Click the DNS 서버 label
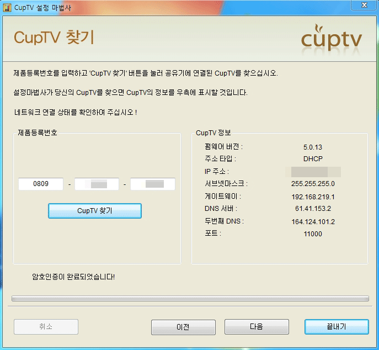Screen dimensions: 379x350 pyautogui.click(x=221, y=209)
